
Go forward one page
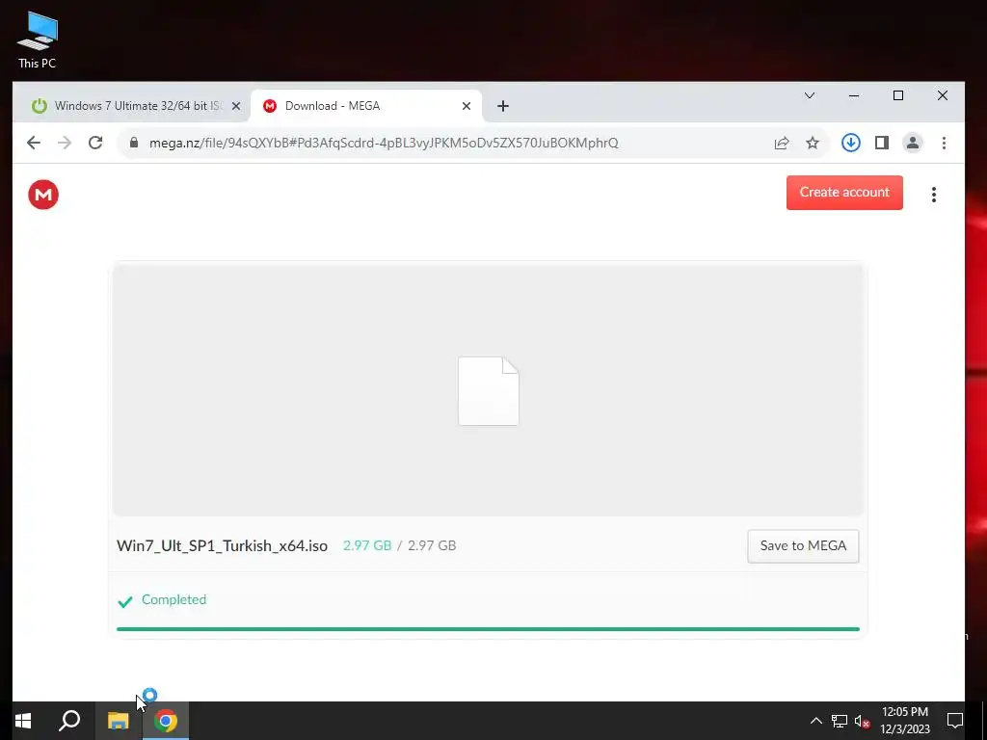65,143
